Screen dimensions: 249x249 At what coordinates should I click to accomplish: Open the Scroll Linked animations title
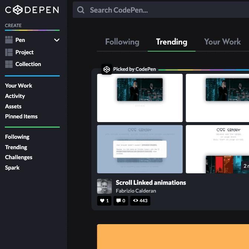point(151,183)
